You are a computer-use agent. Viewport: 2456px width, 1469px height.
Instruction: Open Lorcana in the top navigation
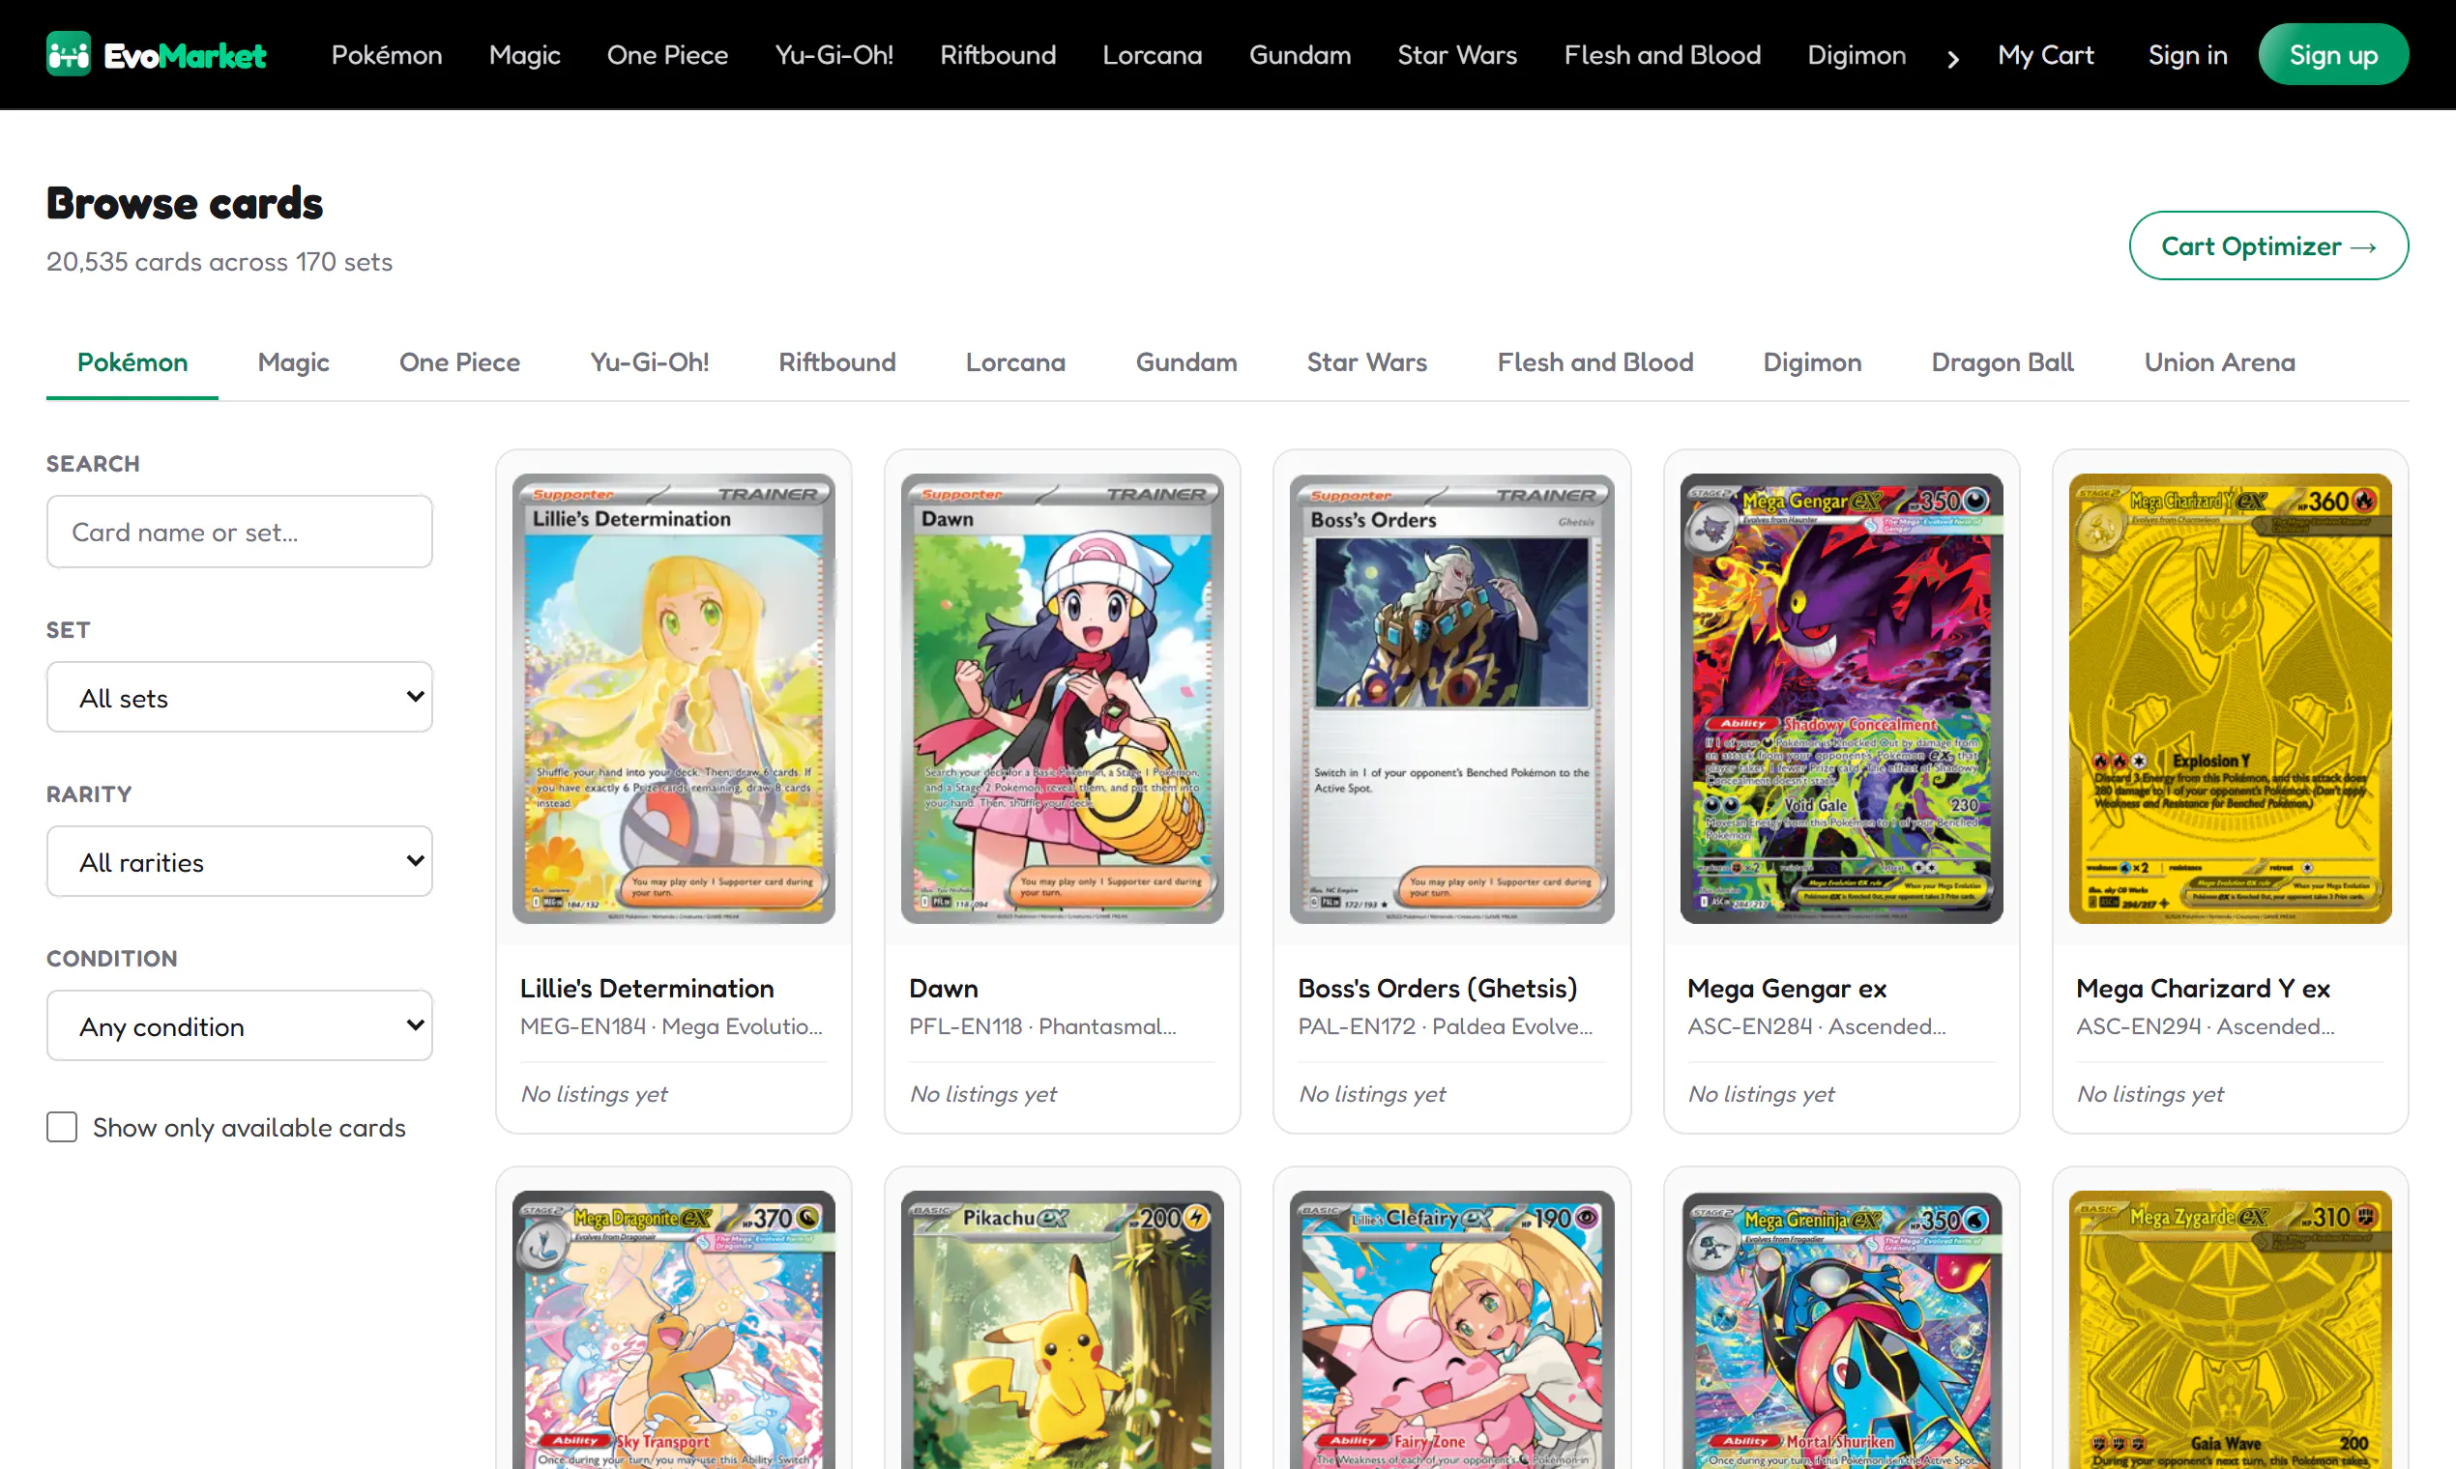coord(1153,55)
